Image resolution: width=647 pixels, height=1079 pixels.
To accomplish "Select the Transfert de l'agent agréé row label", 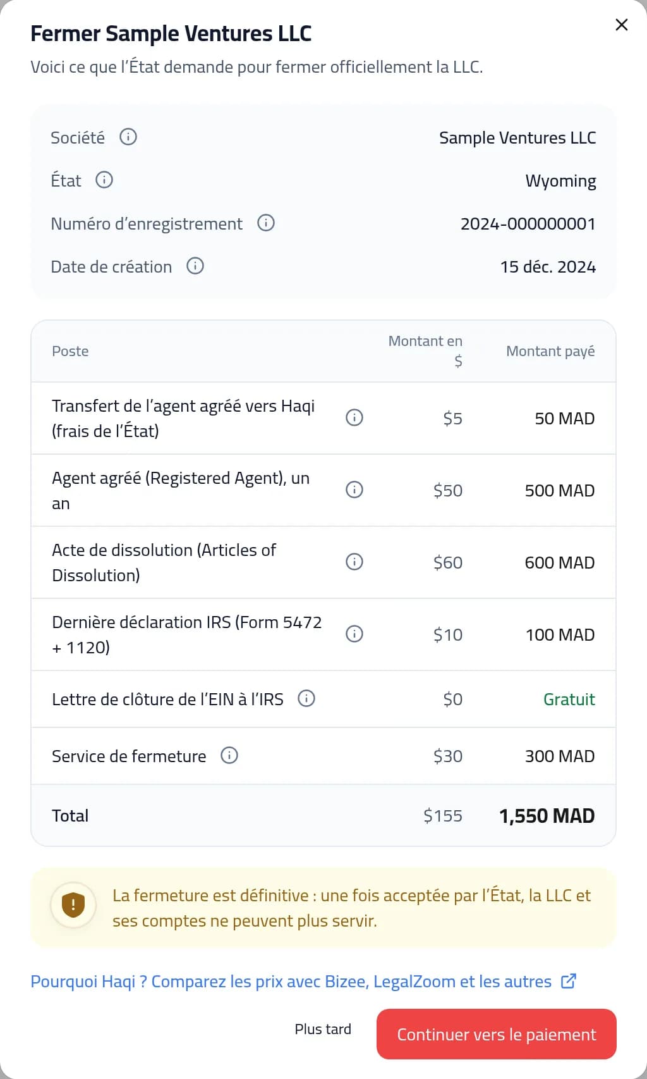I will point(183,418).
